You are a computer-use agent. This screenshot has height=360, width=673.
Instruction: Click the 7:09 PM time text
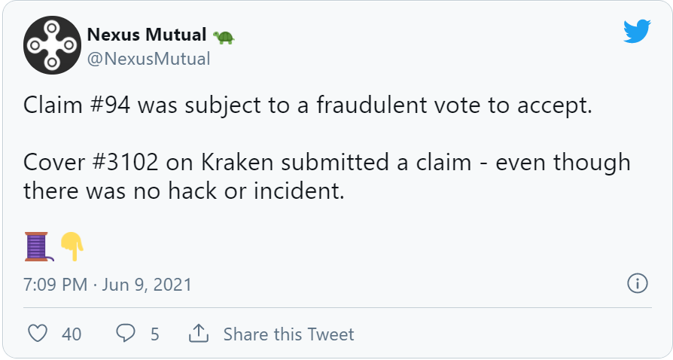click(55, 285)
